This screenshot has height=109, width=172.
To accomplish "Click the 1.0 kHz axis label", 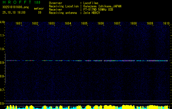I will click(x=3, y=49).
